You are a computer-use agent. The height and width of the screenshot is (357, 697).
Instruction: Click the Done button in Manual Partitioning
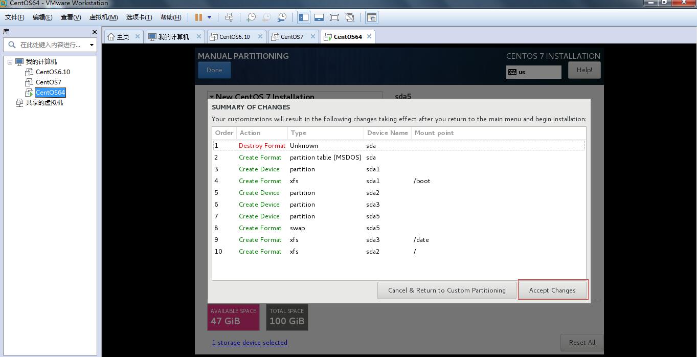[214, 70]
